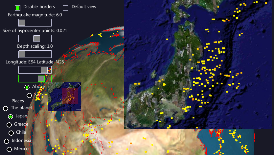Select the Japan place radio button

pyautogui.click(x=11, y=116)
